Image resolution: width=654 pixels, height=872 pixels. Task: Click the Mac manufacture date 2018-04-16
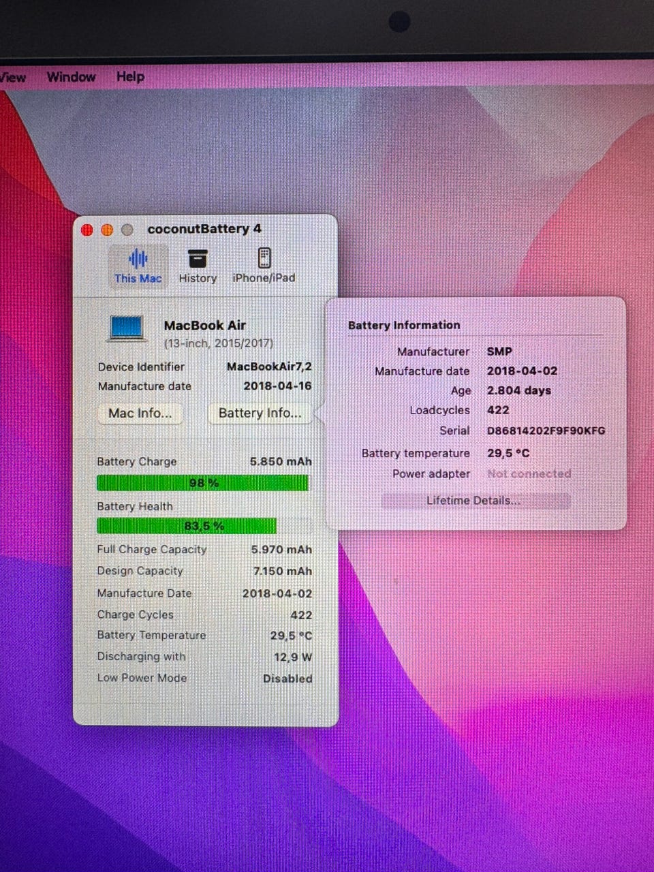(277, 386)
